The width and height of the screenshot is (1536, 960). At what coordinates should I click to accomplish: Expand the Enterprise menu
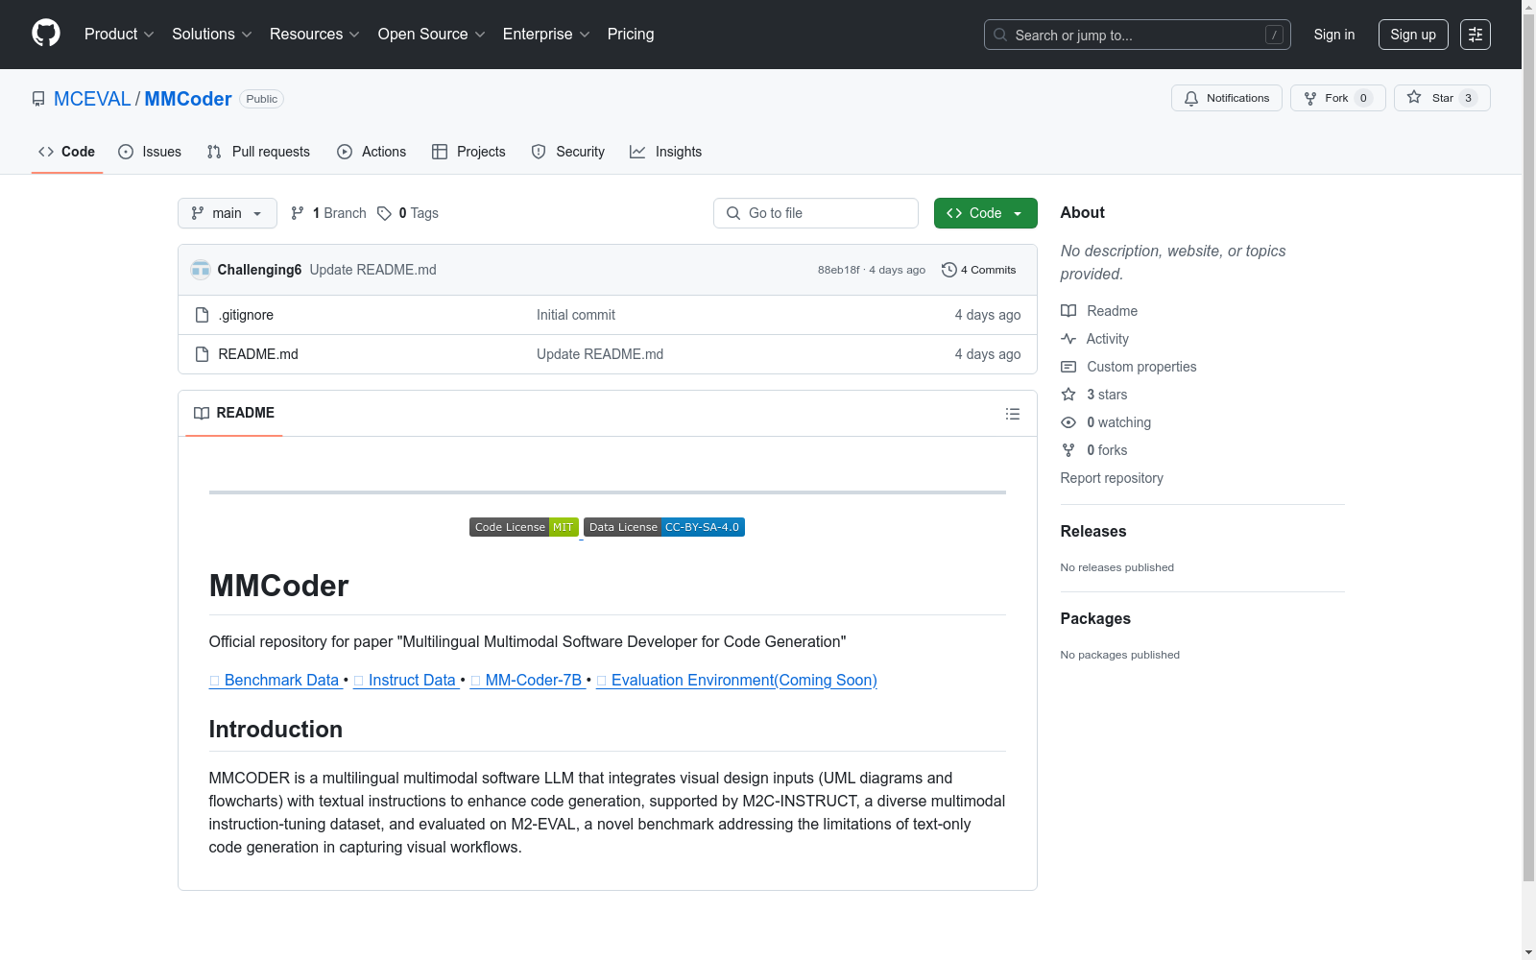point(546,35)
